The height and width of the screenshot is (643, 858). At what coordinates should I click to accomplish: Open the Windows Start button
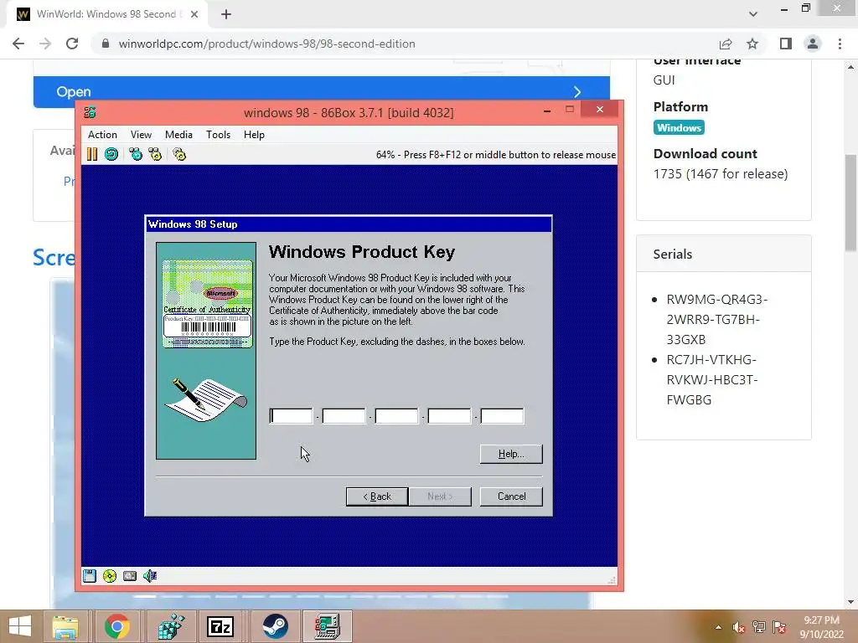pos(20,626)
